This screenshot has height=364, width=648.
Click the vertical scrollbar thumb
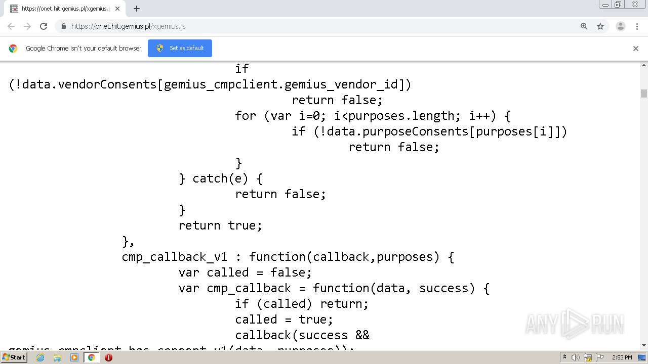click(644, 94)
